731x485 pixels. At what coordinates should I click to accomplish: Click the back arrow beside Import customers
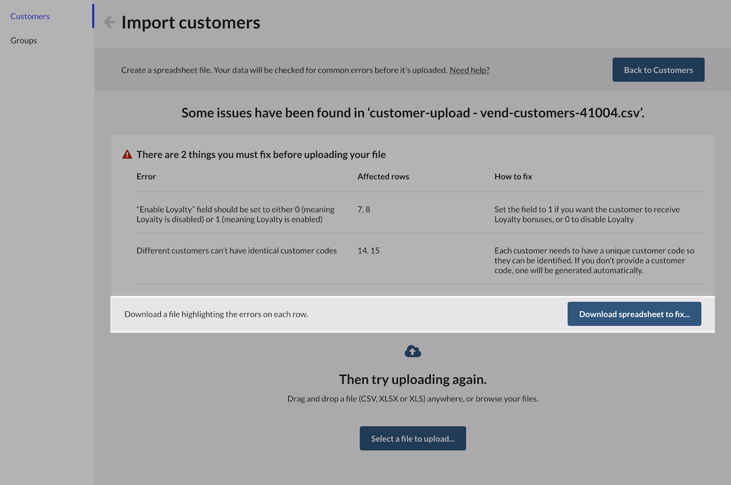(110, 22)
